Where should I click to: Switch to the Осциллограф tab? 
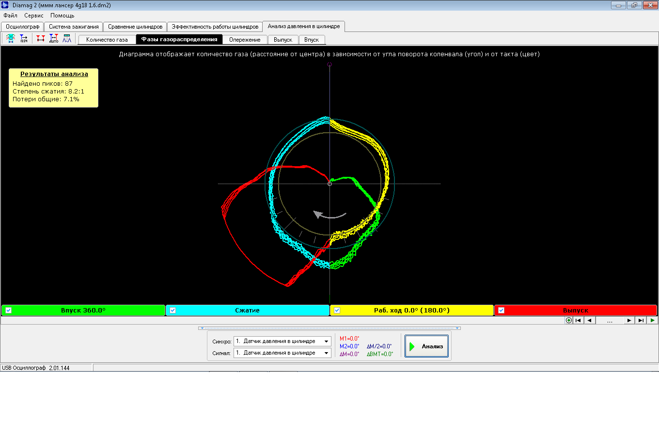(22, 27)
